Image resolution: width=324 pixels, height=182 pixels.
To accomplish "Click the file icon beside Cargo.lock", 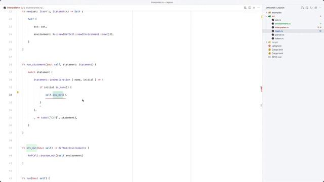I will coord(269,50).
